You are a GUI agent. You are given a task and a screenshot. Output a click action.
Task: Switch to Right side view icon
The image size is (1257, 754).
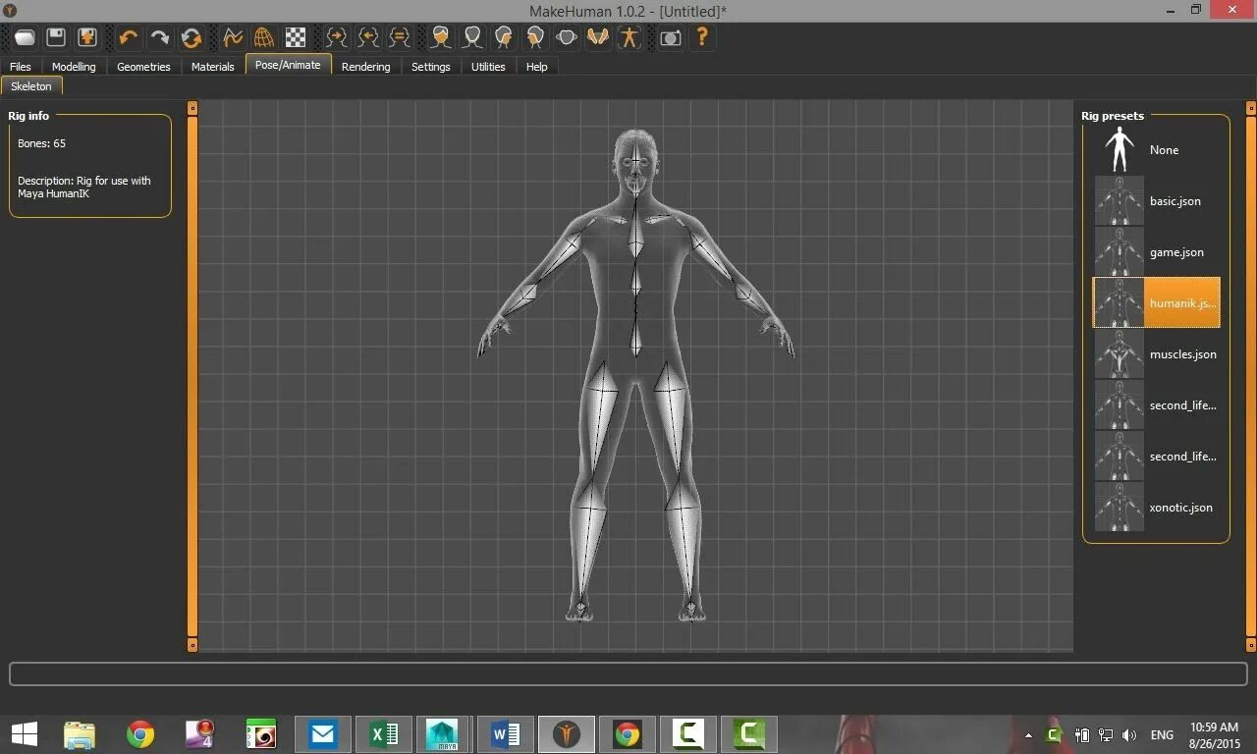click(x=504, y=37)
